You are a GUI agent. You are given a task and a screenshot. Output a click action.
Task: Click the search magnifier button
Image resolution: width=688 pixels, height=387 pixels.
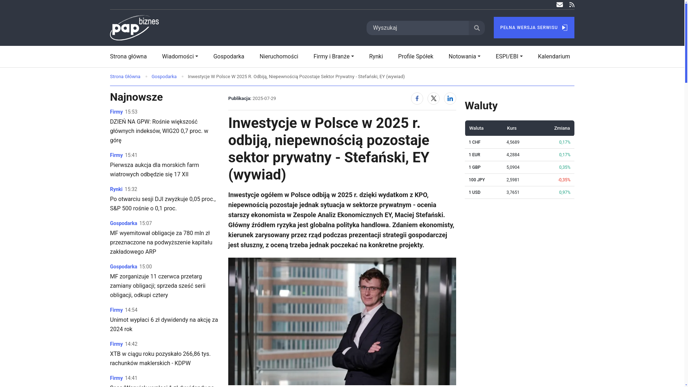click(x=477, y=28)
